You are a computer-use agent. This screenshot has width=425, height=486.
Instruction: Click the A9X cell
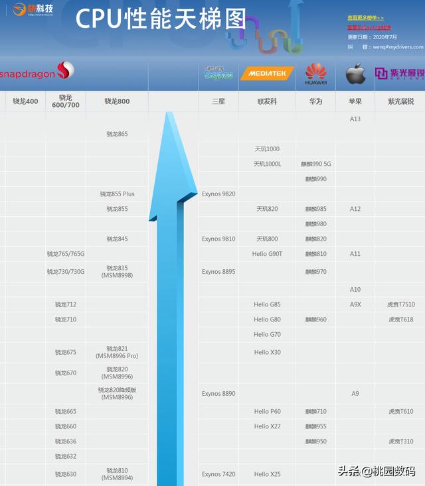(x=355, y=305)
